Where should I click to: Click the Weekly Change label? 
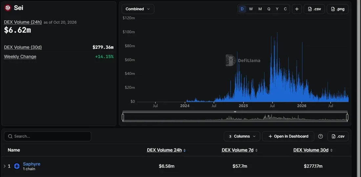pyautogui.click(x=20, y=57)
